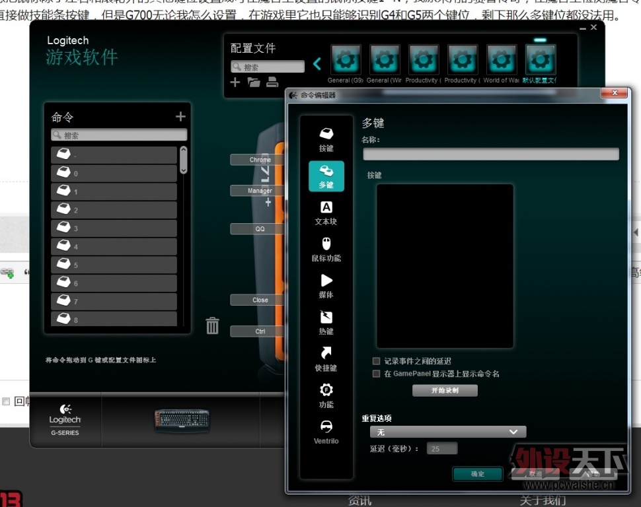Viewport: 641px width, 507px height.
Task: Select the '7' command in the list
Action: pos(114,302)
